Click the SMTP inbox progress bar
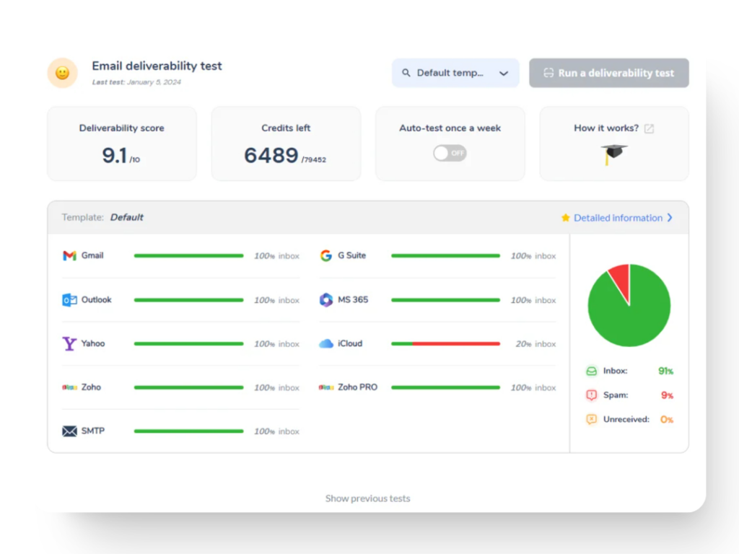 click(188, 431)
